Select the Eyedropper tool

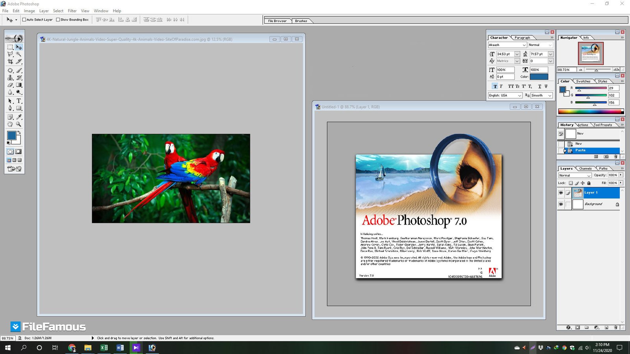coord(19,117)
